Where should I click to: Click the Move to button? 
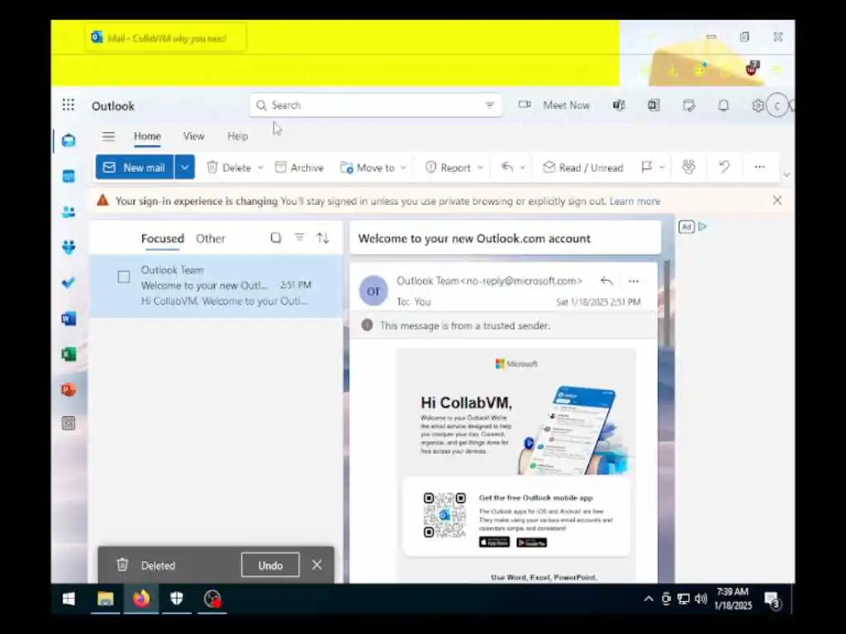pos(368,168)
